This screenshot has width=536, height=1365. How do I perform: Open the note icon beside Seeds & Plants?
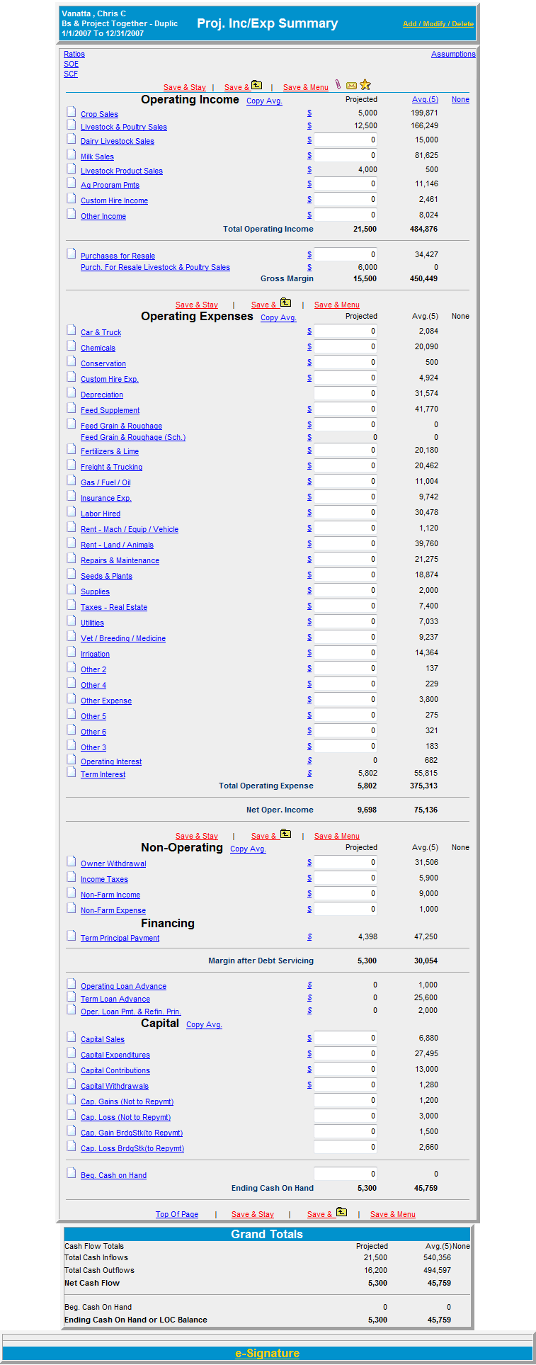pos(72,574)
